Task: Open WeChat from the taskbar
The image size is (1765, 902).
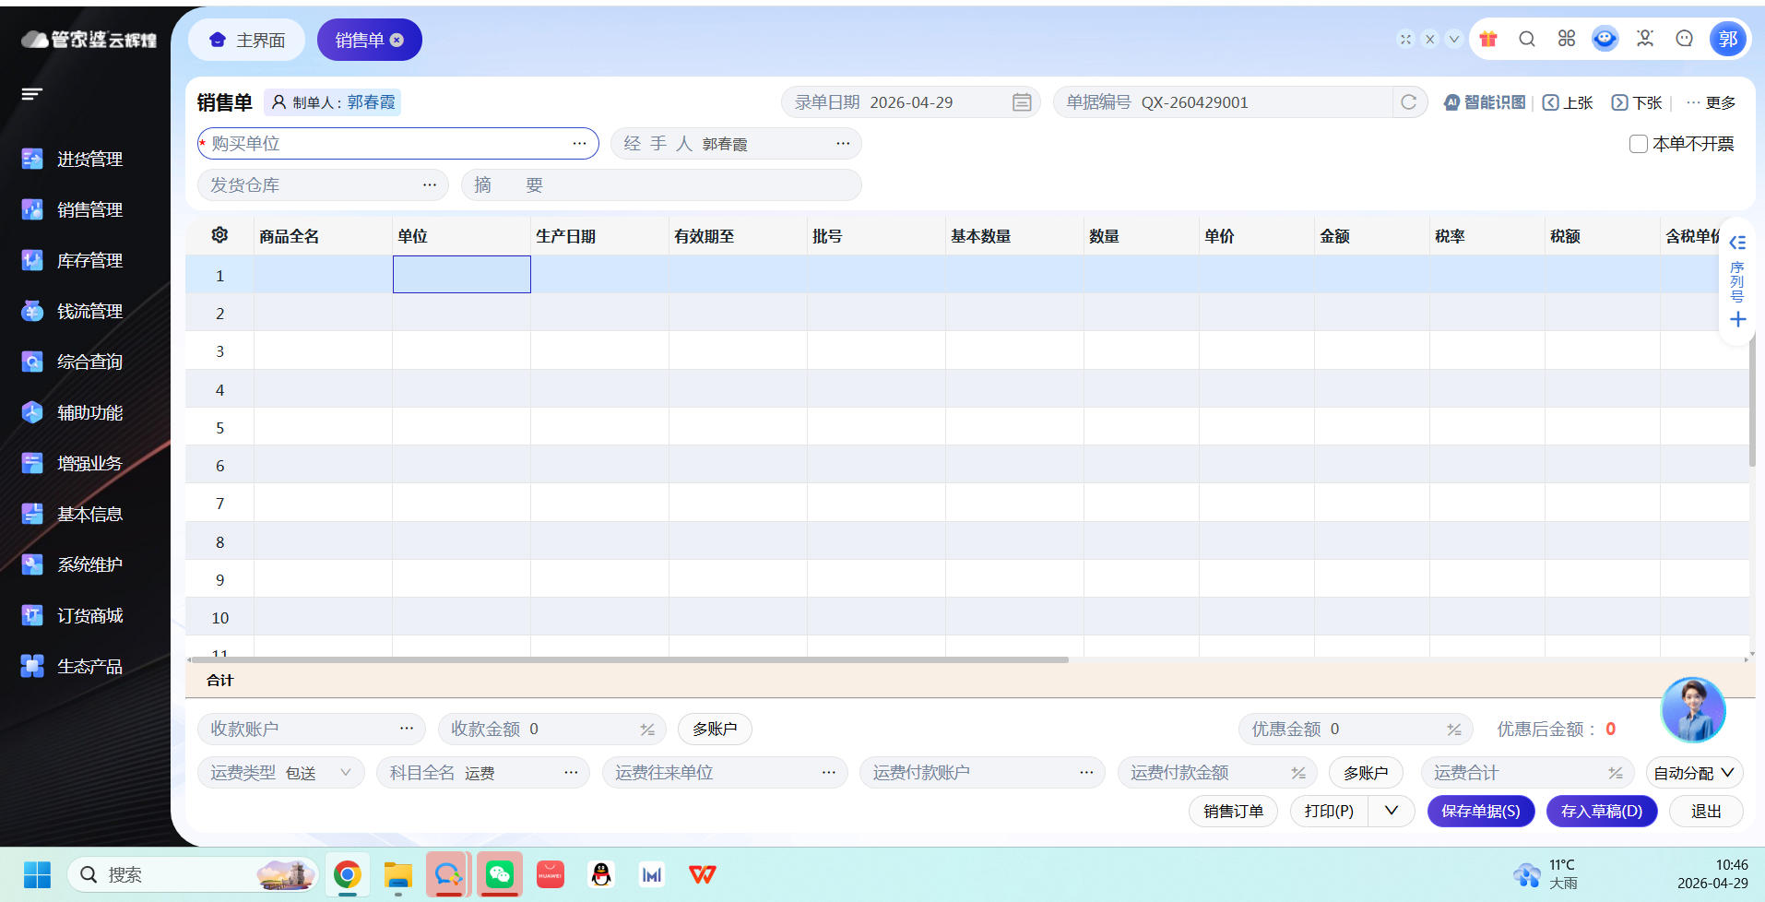Action: 500,874
